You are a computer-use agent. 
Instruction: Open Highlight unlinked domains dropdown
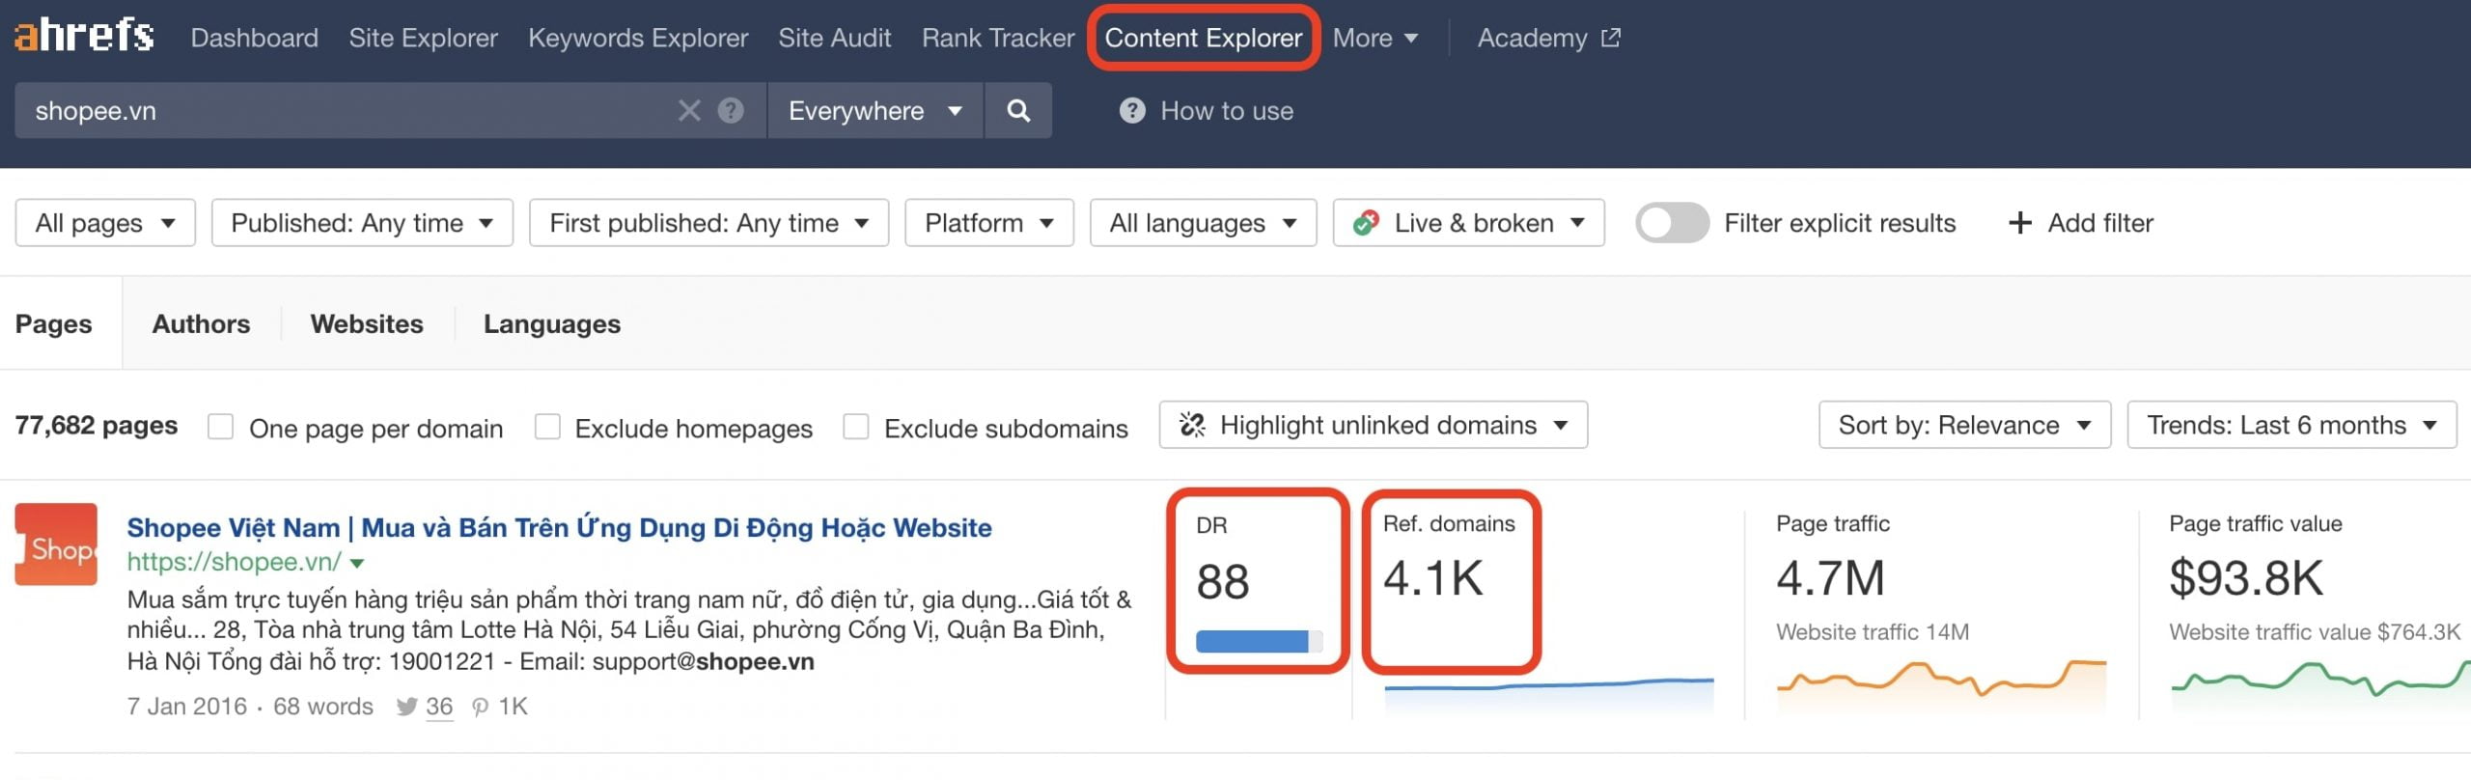[1374, 425]
